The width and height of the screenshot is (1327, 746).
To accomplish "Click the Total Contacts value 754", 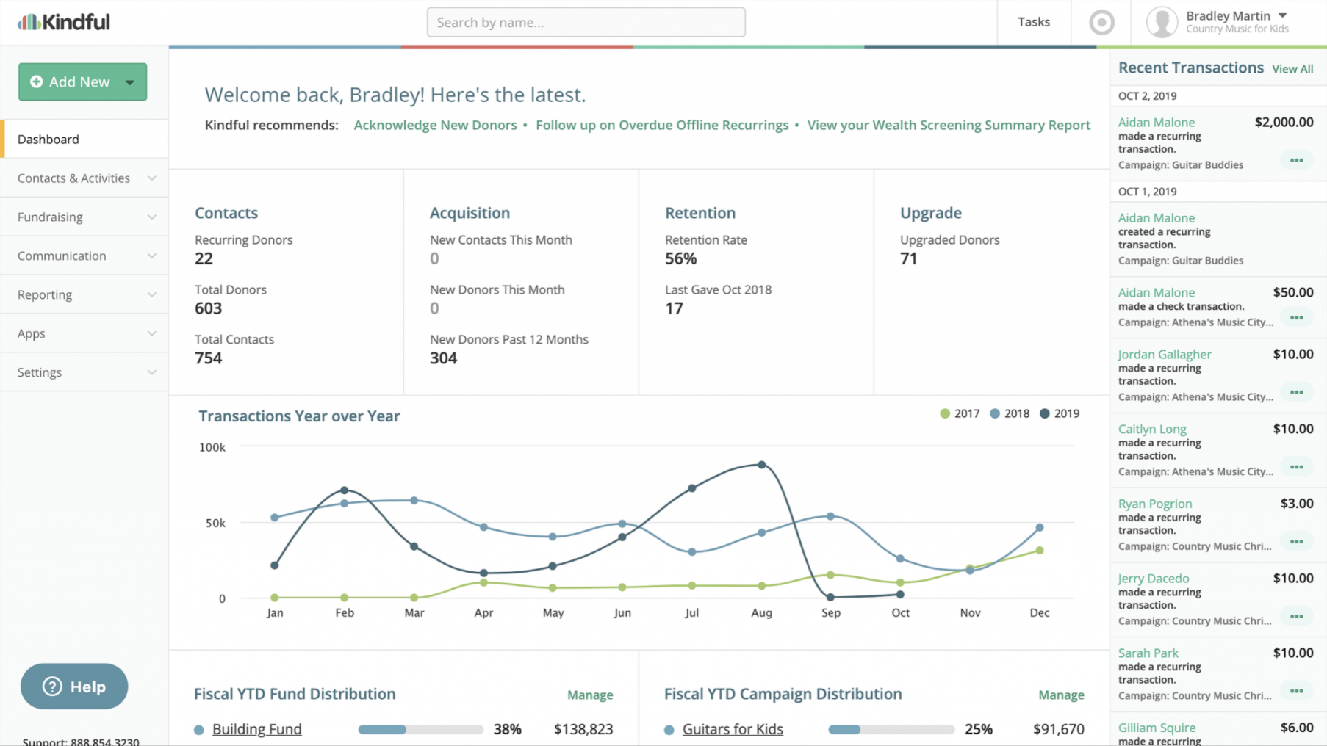I will click(208, 358).
